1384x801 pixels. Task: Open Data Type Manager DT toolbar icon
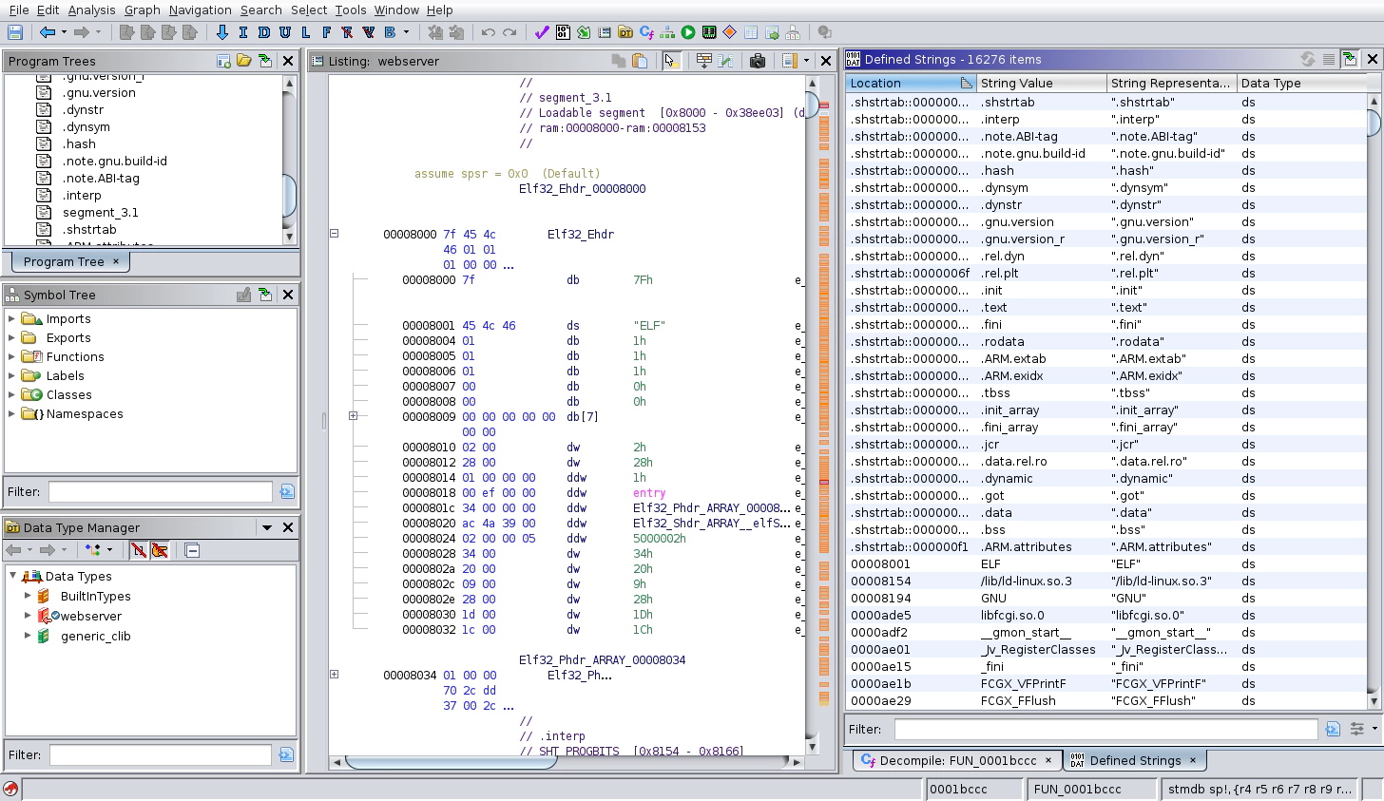625,32
